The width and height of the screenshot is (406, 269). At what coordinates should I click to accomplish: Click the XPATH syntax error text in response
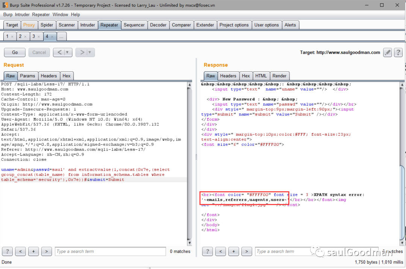[339, 195]
